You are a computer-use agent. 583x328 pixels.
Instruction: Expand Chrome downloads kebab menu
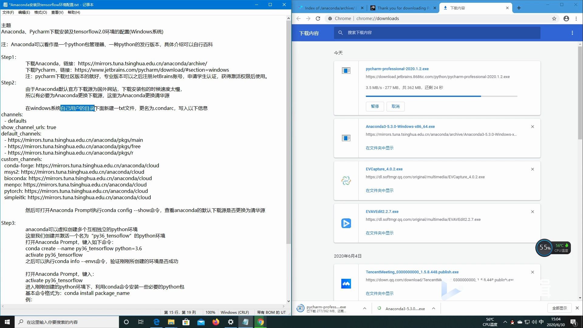pyautogui.click(x=573, y=33)
